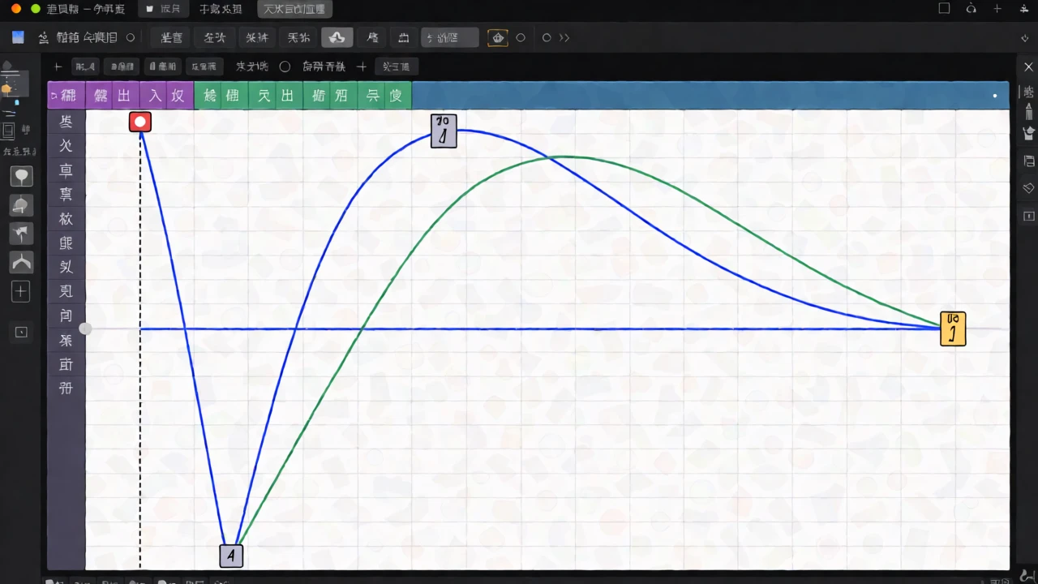The height and width of the screenshot is (584, 1038).
Task: Toggle the circle in the secondary toolbar
Action: 285,67
